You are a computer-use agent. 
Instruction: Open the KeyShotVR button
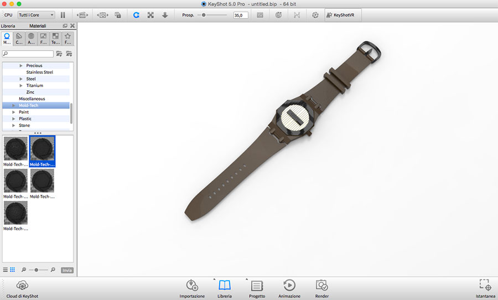(343, 15)
